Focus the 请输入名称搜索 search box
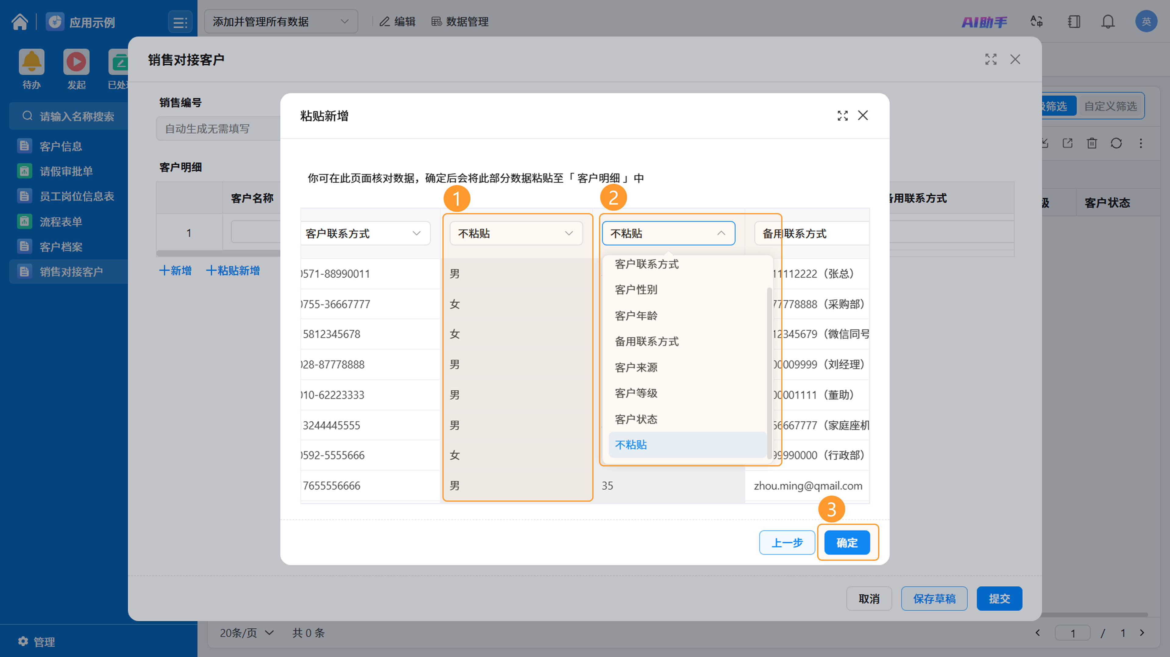Screen dimensions: 1170x657 pos(69,116)
